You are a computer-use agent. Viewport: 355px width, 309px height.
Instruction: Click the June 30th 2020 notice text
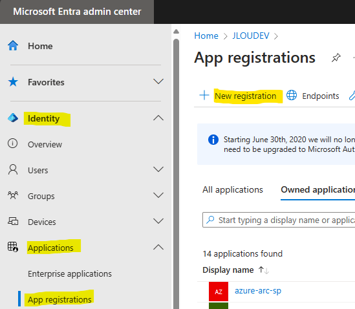coord(289,144)
